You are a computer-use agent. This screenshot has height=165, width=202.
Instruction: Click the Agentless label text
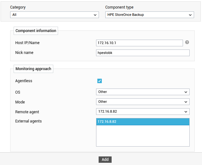point(24,81)
